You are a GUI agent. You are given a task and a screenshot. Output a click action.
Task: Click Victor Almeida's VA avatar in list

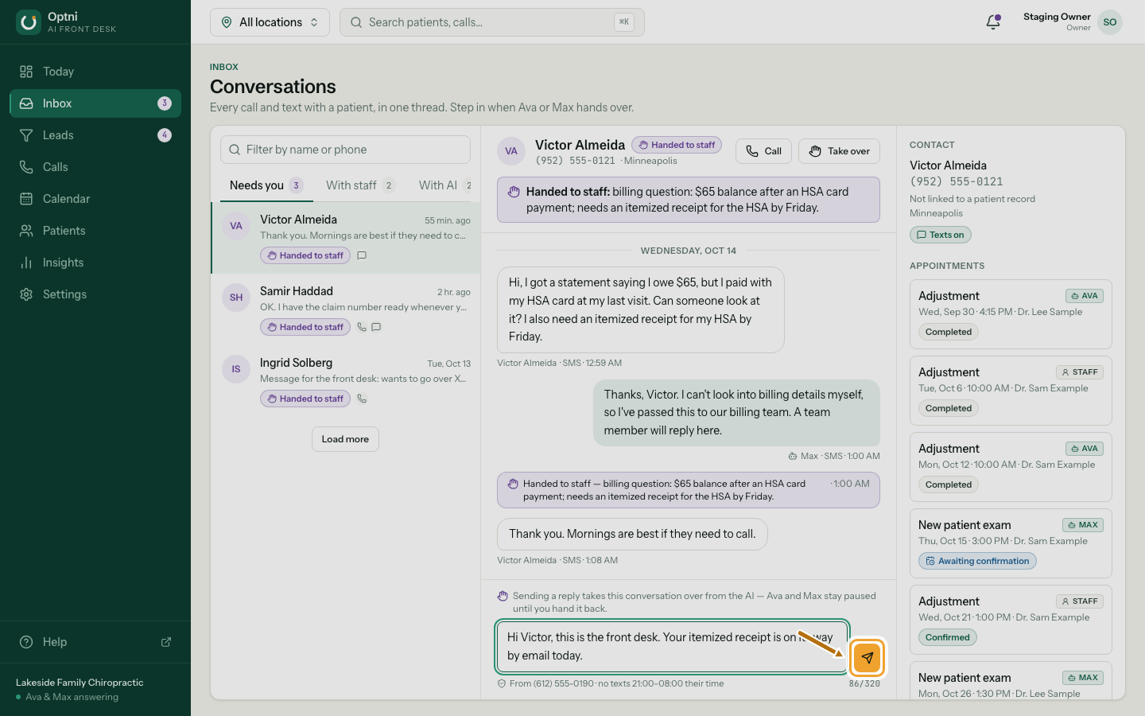236,226
